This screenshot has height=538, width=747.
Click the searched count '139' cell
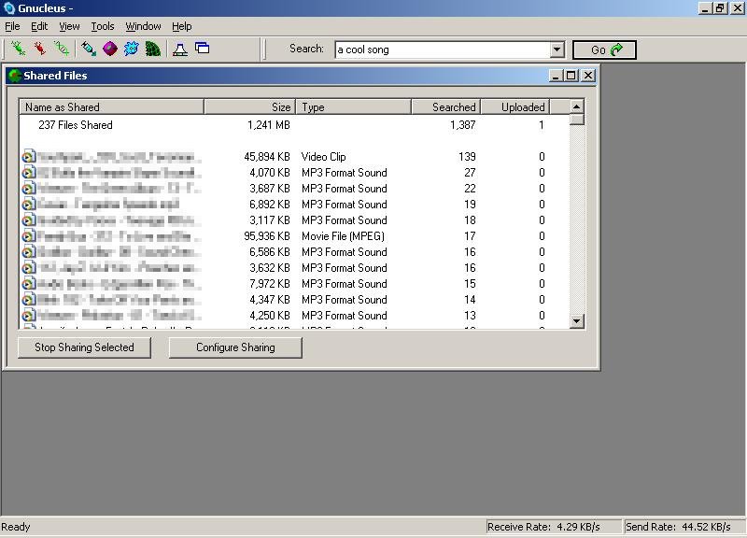(467, 156)
